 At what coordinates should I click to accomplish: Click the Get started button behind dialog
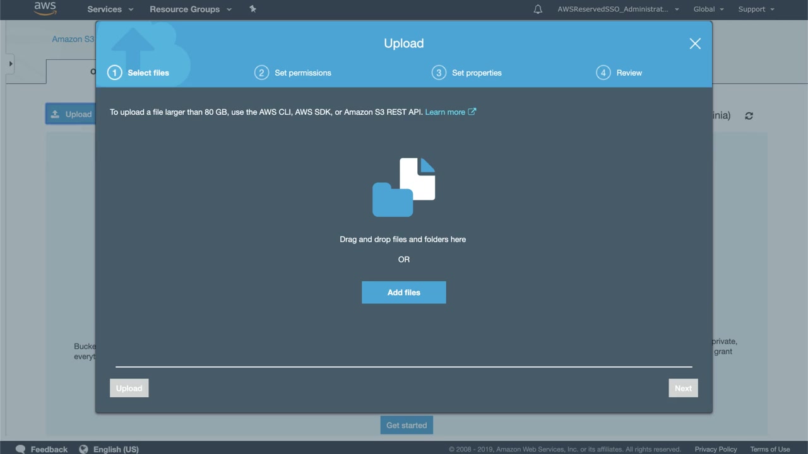click(x=407, y=425)
